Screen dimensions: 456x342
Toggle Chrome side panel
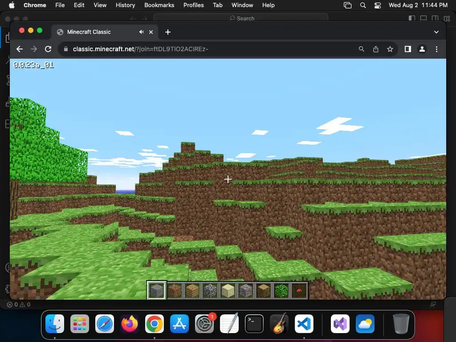tap(408, 49)
